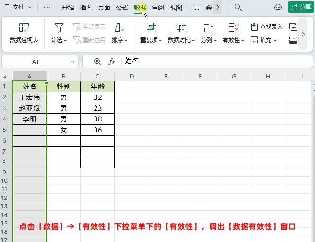The height and width of the screenshot is (242, 315).
Task: Open the 文件 file menu
Action: point(18,8)
